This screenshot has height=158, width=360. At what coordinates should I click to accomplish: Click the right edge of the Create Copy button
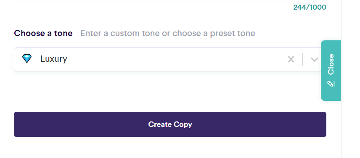point(325,124)
